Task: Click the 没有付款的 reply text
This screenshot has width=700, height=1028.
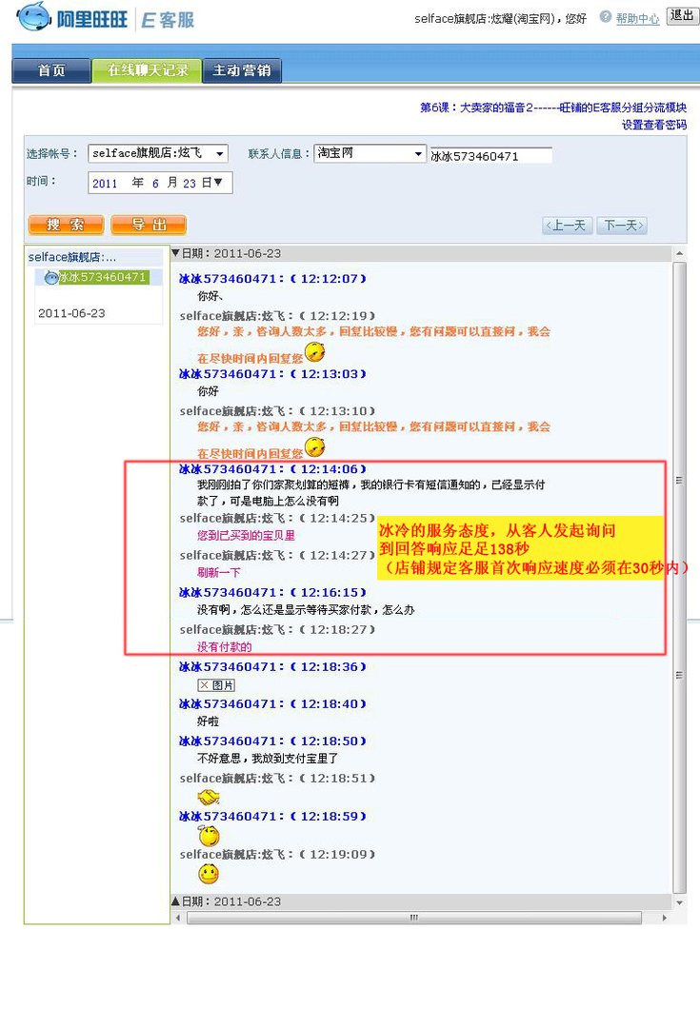Action: [x=225, y=647]
